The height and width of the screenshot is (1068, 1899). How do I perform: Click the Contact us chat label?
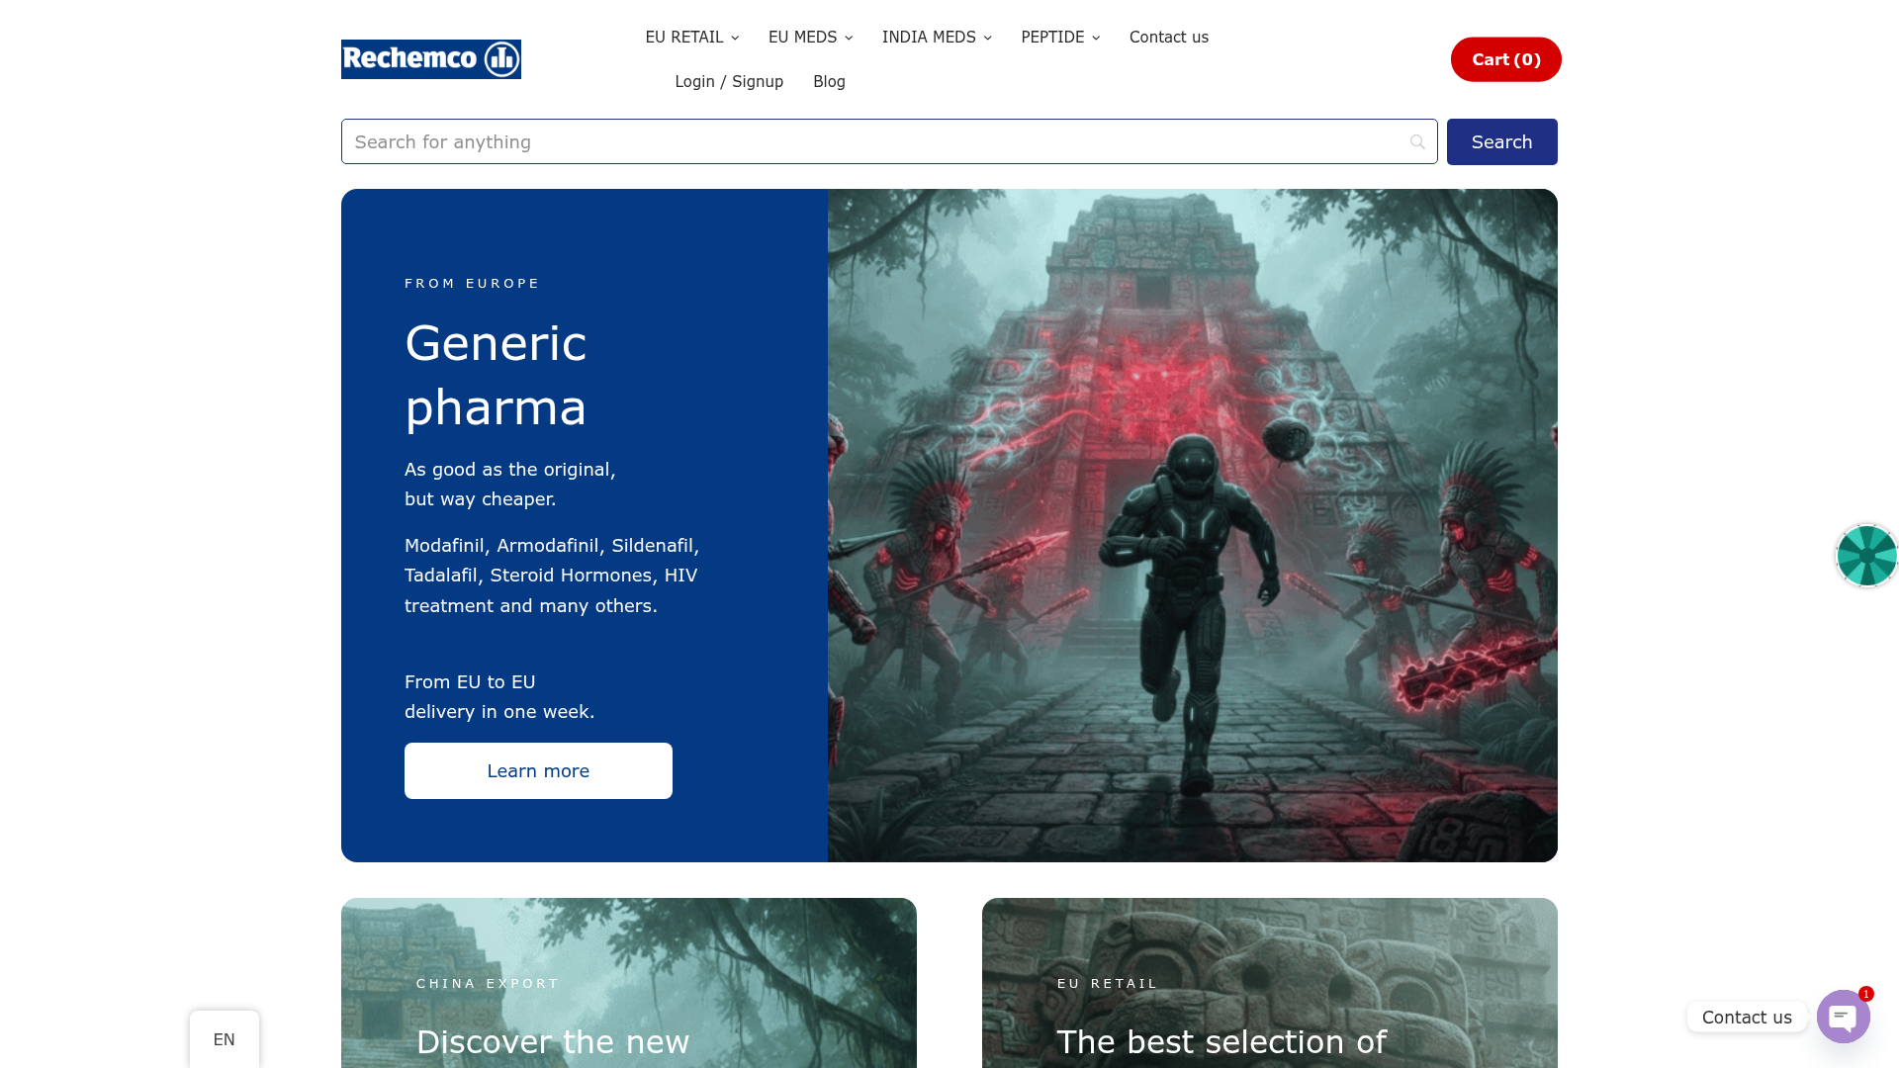pos(1747,1017)
